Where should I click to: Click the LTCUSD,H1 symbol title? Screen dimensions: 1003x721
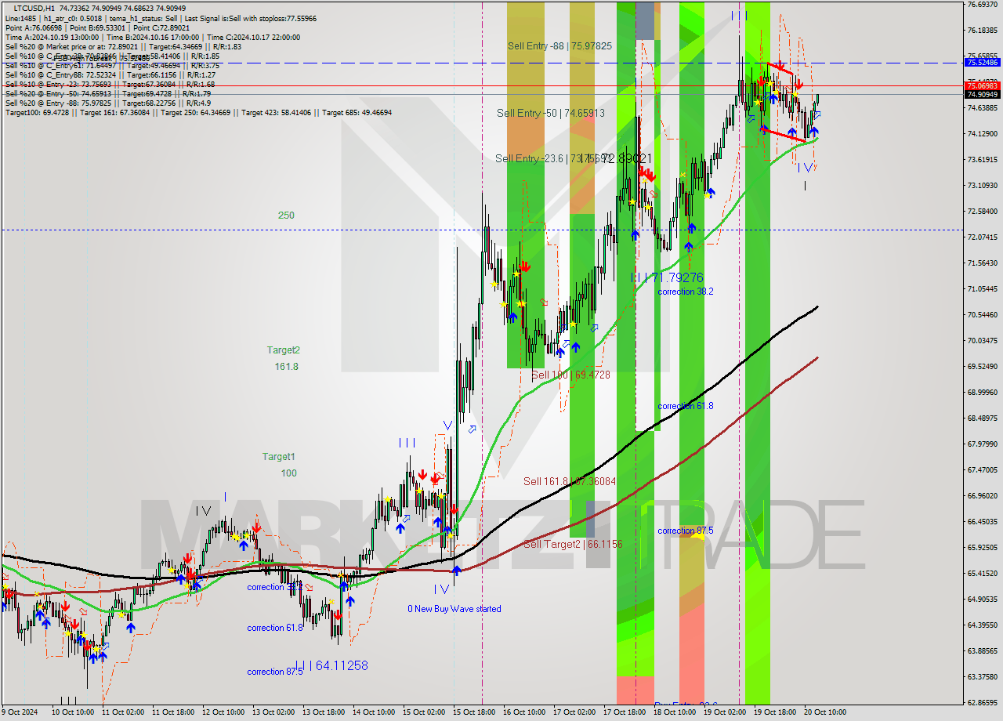pyautogui.click(x=34, y=8)
